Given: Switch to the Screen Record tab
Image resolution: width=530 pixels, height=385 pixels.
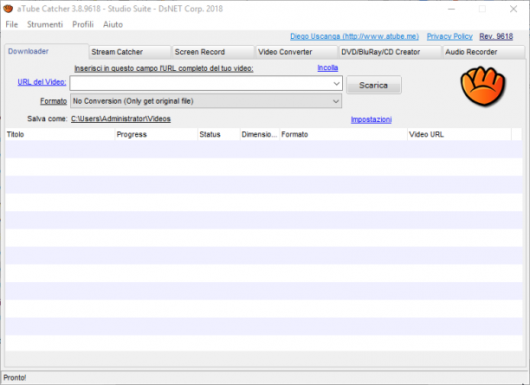Looking at the screenshot, I should coord(213,52).
